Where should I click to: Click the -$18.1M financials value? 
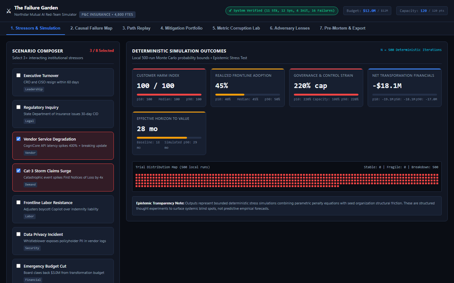(387, 86)
